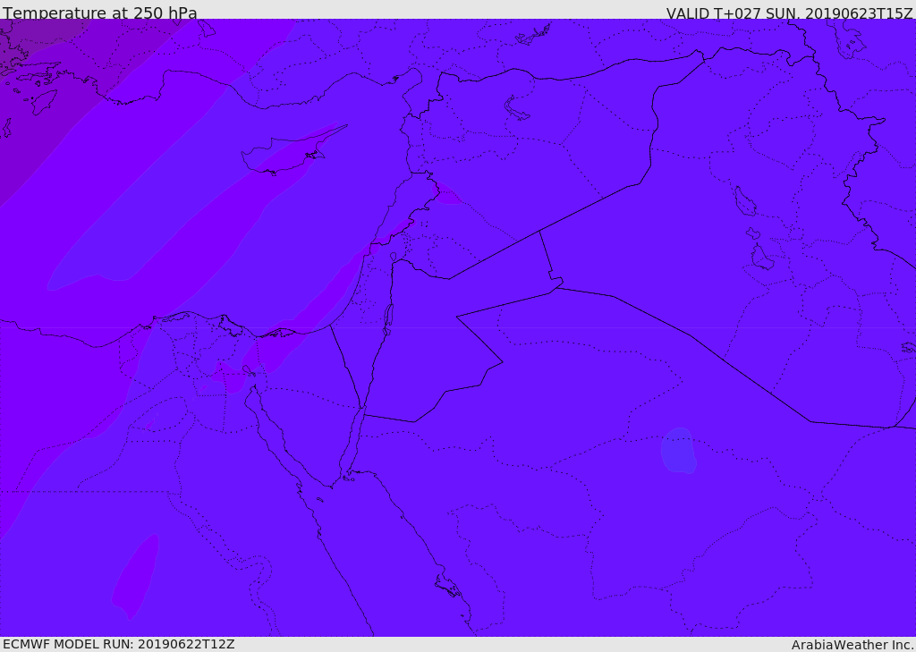Viewport: 916px width, 652px height.
Task: Click the 'VALID T+027 SUN. 20190623T15Z' label
Action: point(789,13)
